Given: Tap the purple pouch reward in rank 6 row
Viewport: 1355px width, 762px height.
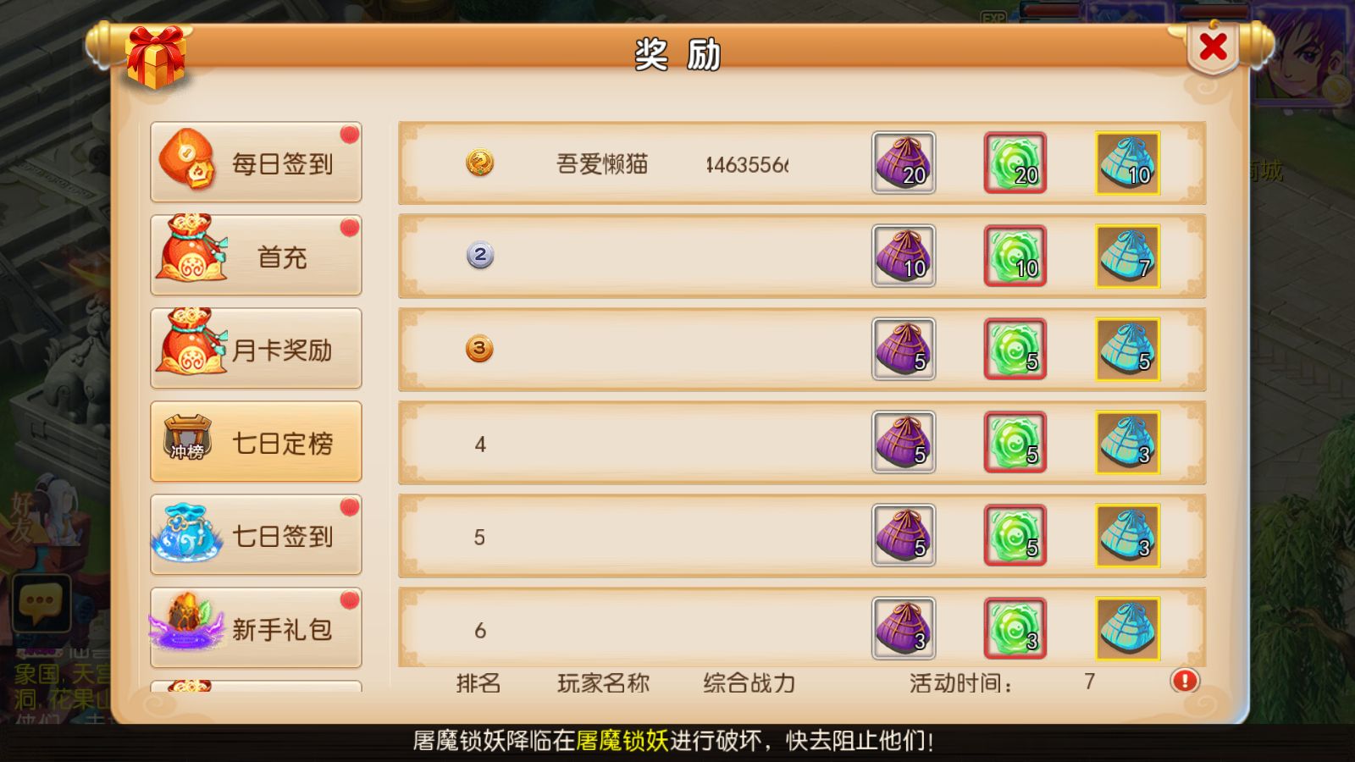Looking at the screenshot, I should 904,628.
